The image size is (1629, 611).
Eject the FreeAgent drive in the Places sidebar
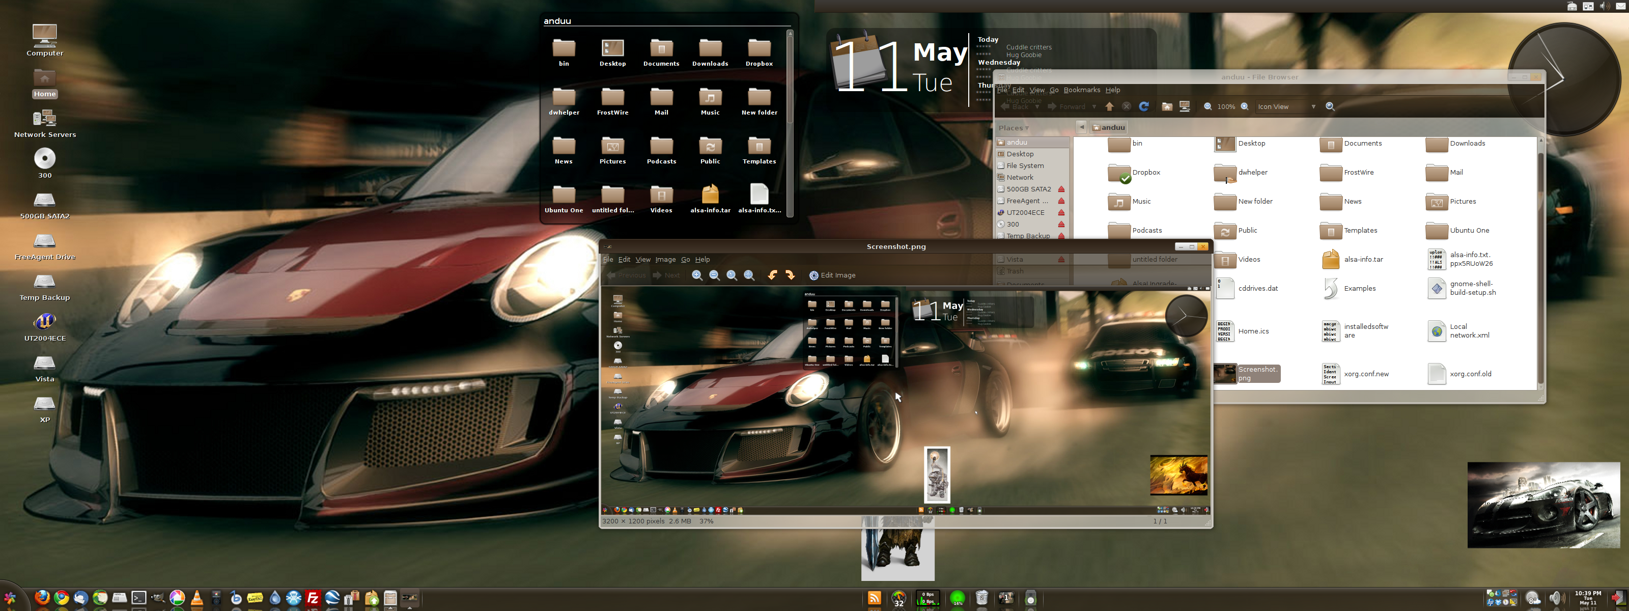tap(1061, 201)
